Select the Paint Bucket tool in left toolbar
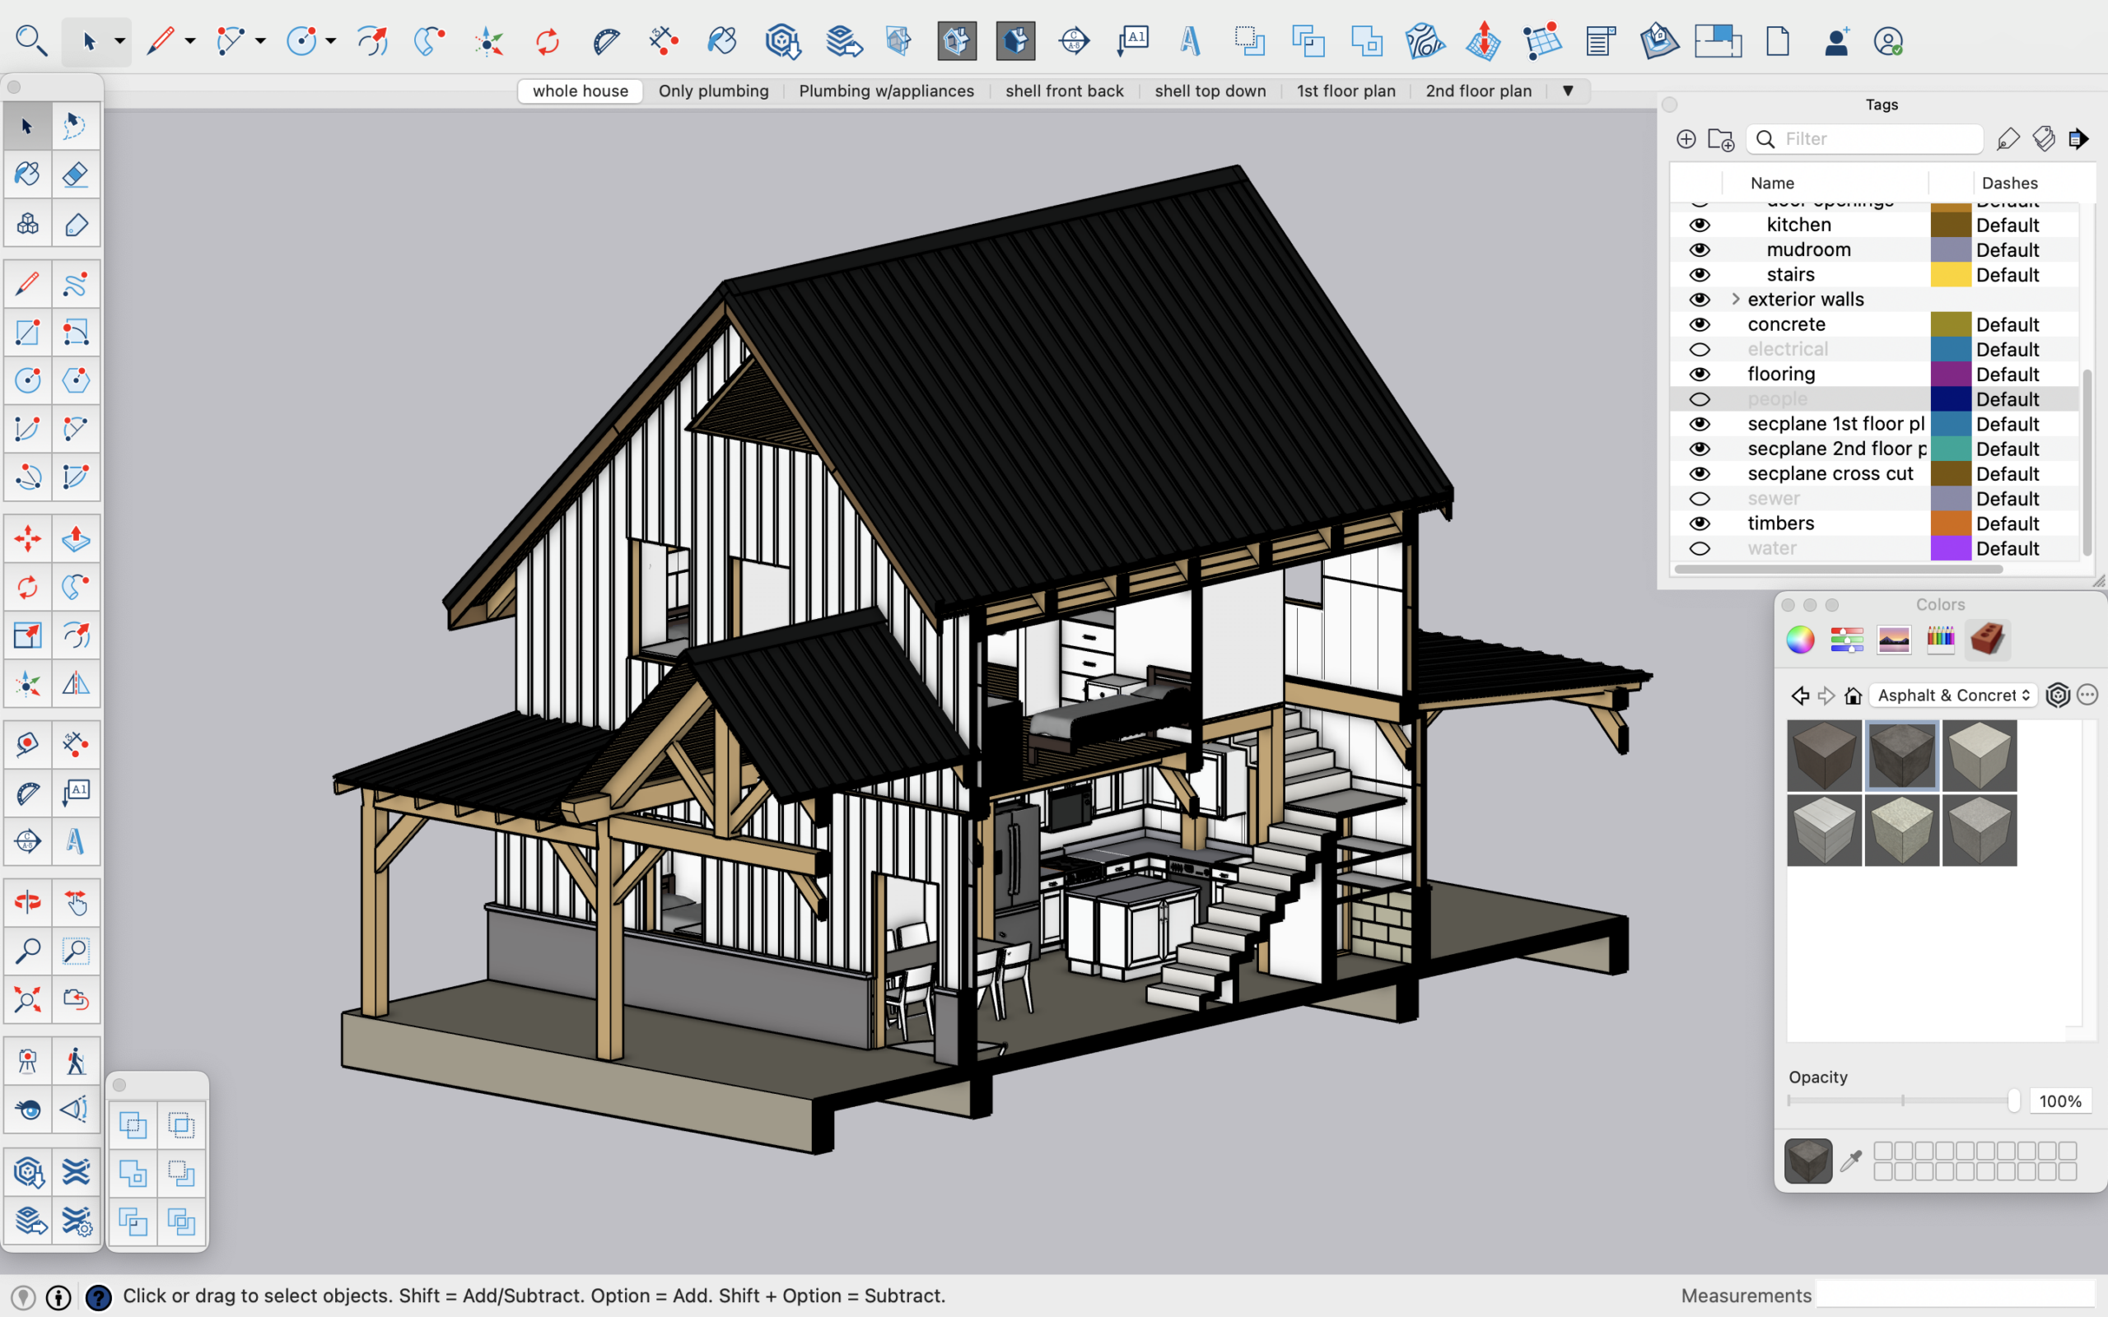 coord(27,175)
